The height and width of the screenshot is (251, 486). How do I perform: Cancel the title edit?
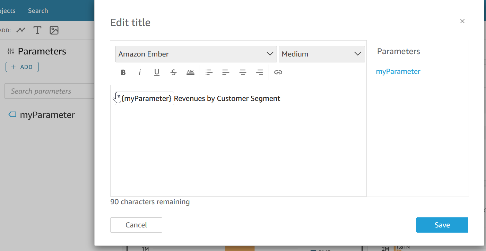[x=136, y=225]
